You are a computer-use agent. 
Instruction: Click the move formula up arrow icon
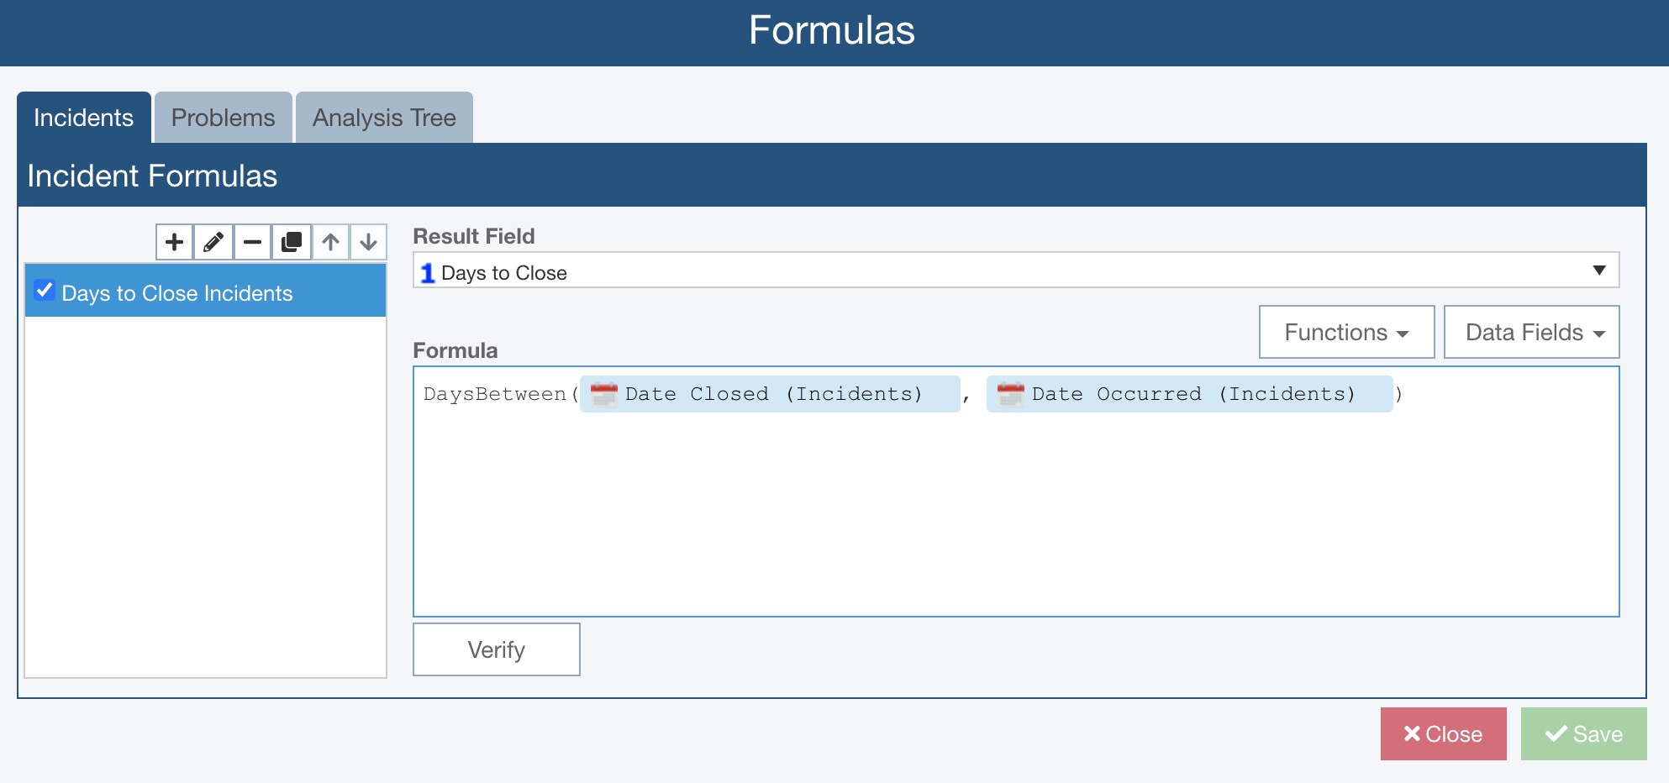(329, 242)
